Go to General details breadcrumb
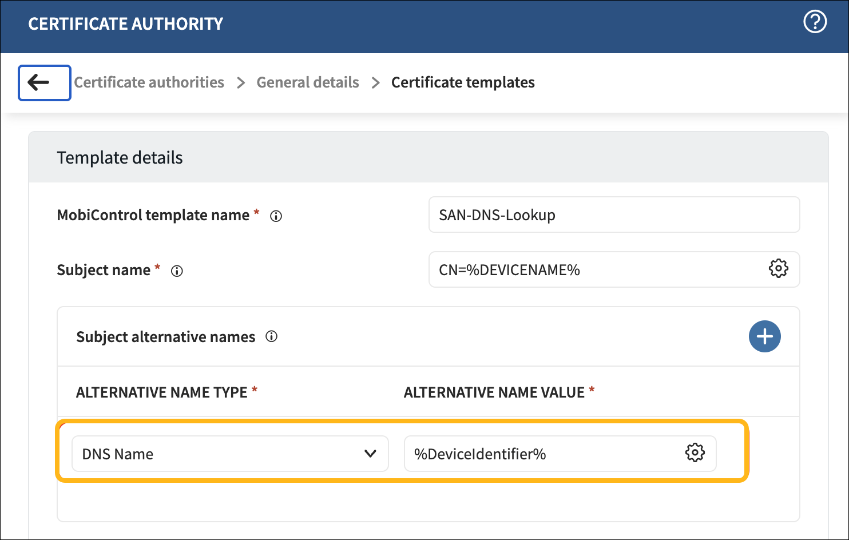This screenshot has height=540, width=849. [308, 82]
